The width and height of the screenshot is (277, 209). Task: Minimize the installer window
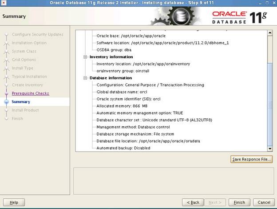[260, 3]
